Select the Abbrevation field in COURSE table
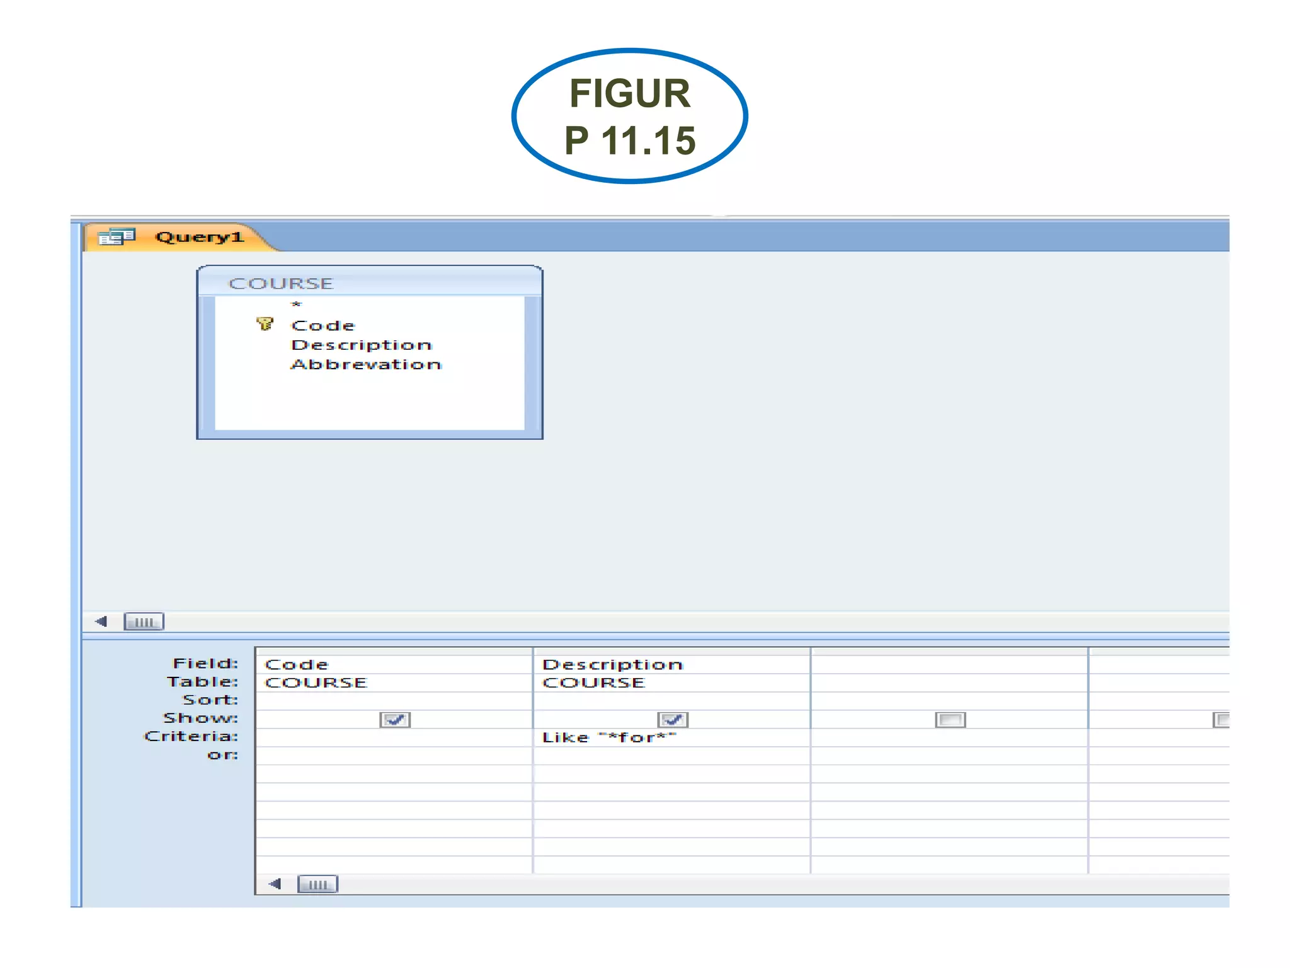Viewport: 1290px width, 968px height. (366, 365)
